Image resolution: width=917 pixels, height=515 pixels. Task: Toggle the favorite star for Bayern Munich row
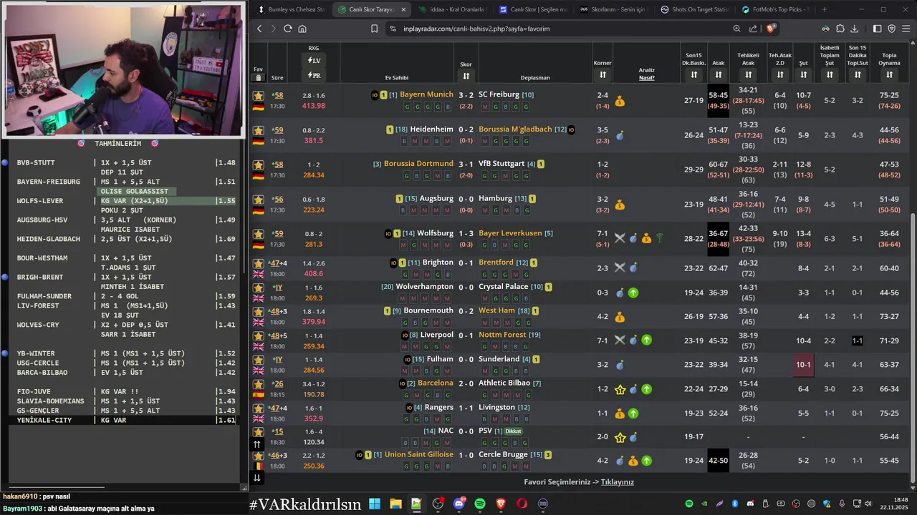click(259, 96)
